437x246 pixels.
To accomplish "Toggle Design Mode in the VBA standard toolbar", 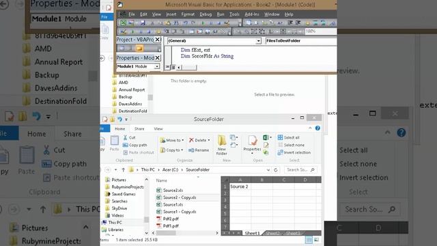I will point(227,23).
